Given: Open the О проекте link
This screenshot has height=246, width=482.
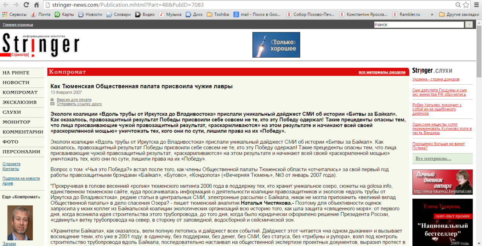Looking at the screenshot, I should click(x=12, y=164).
